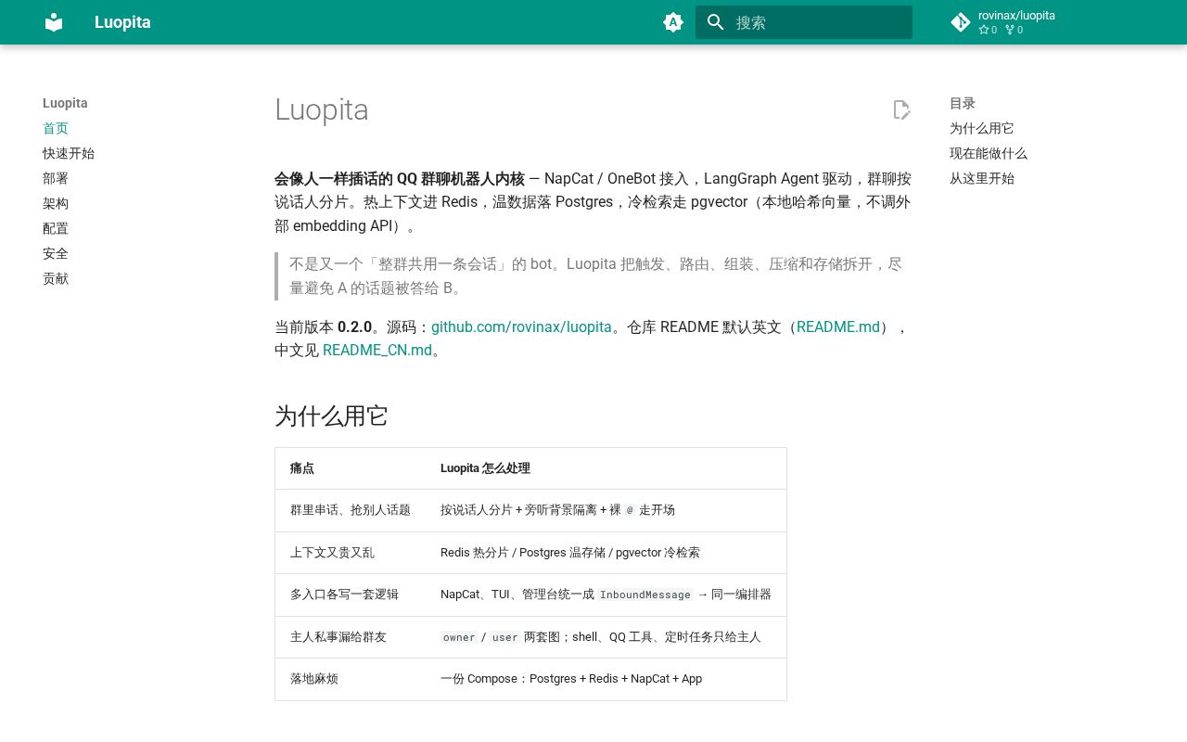
Task: Open the 安全 navigation item
Action: click(56, 254)
